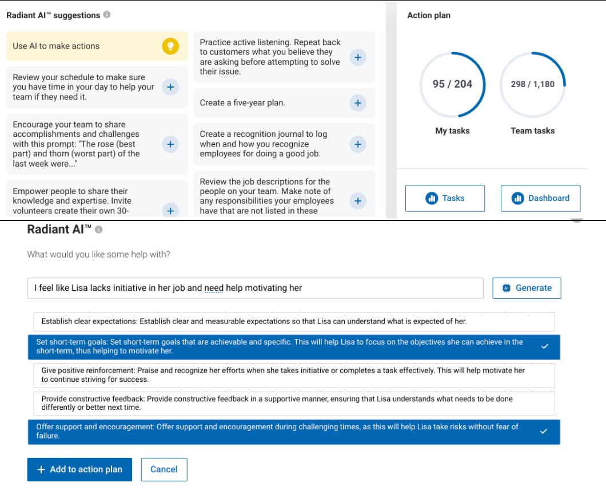Click plus on the job descriptions review suggestion

[358, 201]
